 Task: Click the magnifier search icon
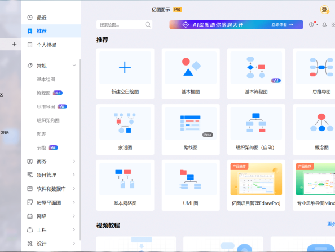[148, 25]
